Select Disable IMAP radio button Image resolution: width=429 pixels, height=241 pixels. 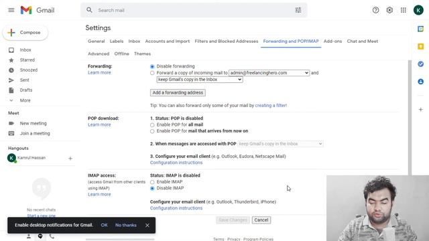(152, 188)
